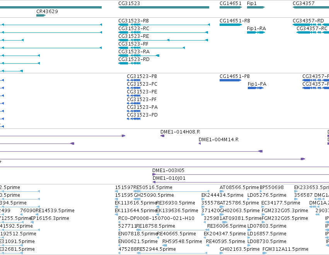
Task: Click the DME1-003I05 clone
Action: 241,174
